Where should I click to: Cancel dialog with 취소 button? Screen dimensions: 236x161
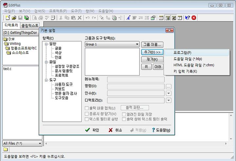pos(115,130)
